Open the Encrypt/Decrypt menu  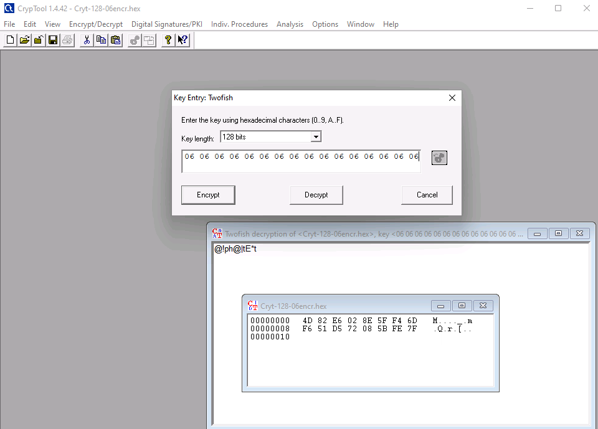click(x=96, y=24)
